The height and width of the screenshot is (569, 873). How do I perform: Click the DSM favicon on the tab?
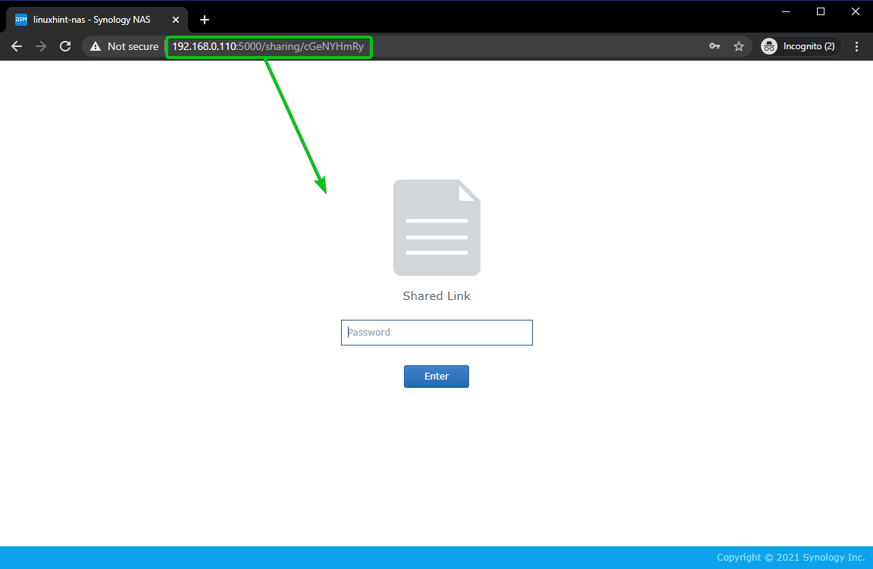pos(21,20)
